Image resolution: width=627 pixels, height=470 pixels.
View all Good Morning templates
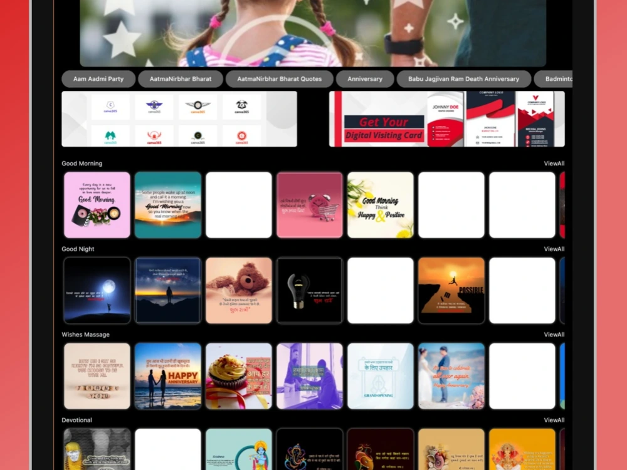[554, 164]
